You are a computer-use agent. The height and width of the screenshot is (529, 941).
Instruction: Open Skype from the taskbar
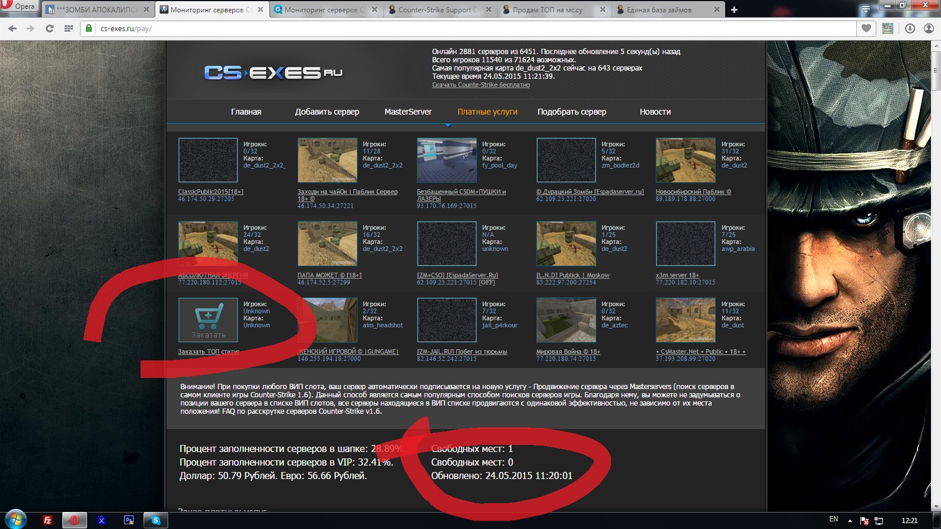pyautogui.click(x=156, y=520)
